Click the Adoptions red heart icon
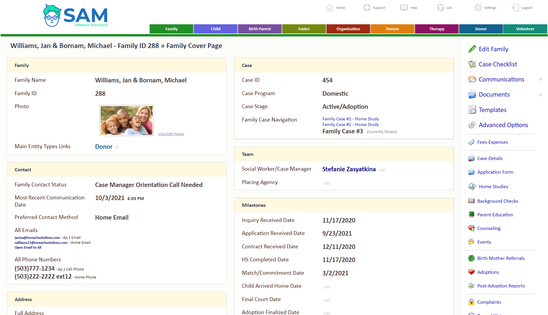 (x=471, y=272)
